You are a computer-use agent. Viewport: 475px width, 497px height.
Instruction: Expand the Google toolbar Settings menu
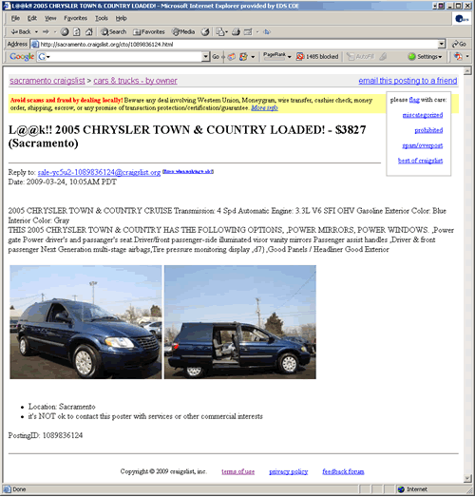[x=425, y=57]
